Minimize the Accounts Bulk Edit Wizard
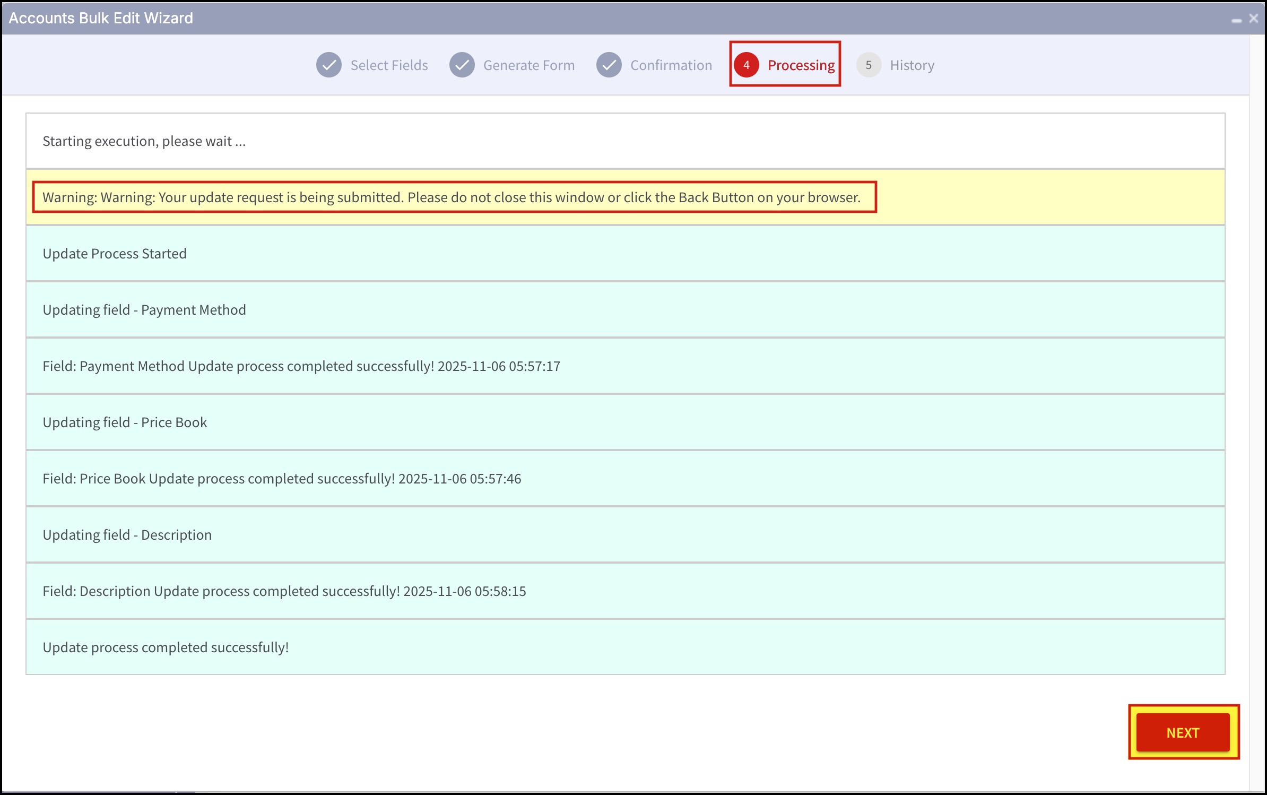 coord(1236,20)
